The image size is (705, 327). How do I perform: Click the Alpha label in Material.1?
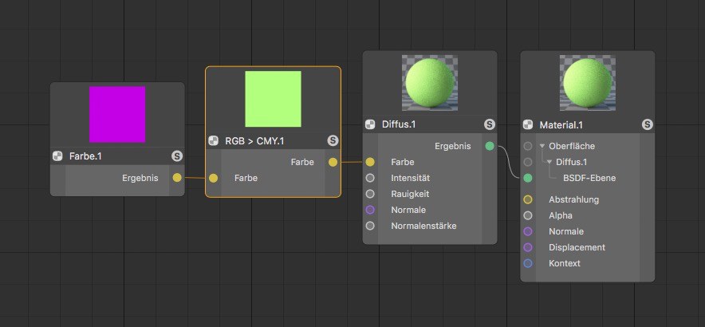pyautogui.click(x=561, y=215)
